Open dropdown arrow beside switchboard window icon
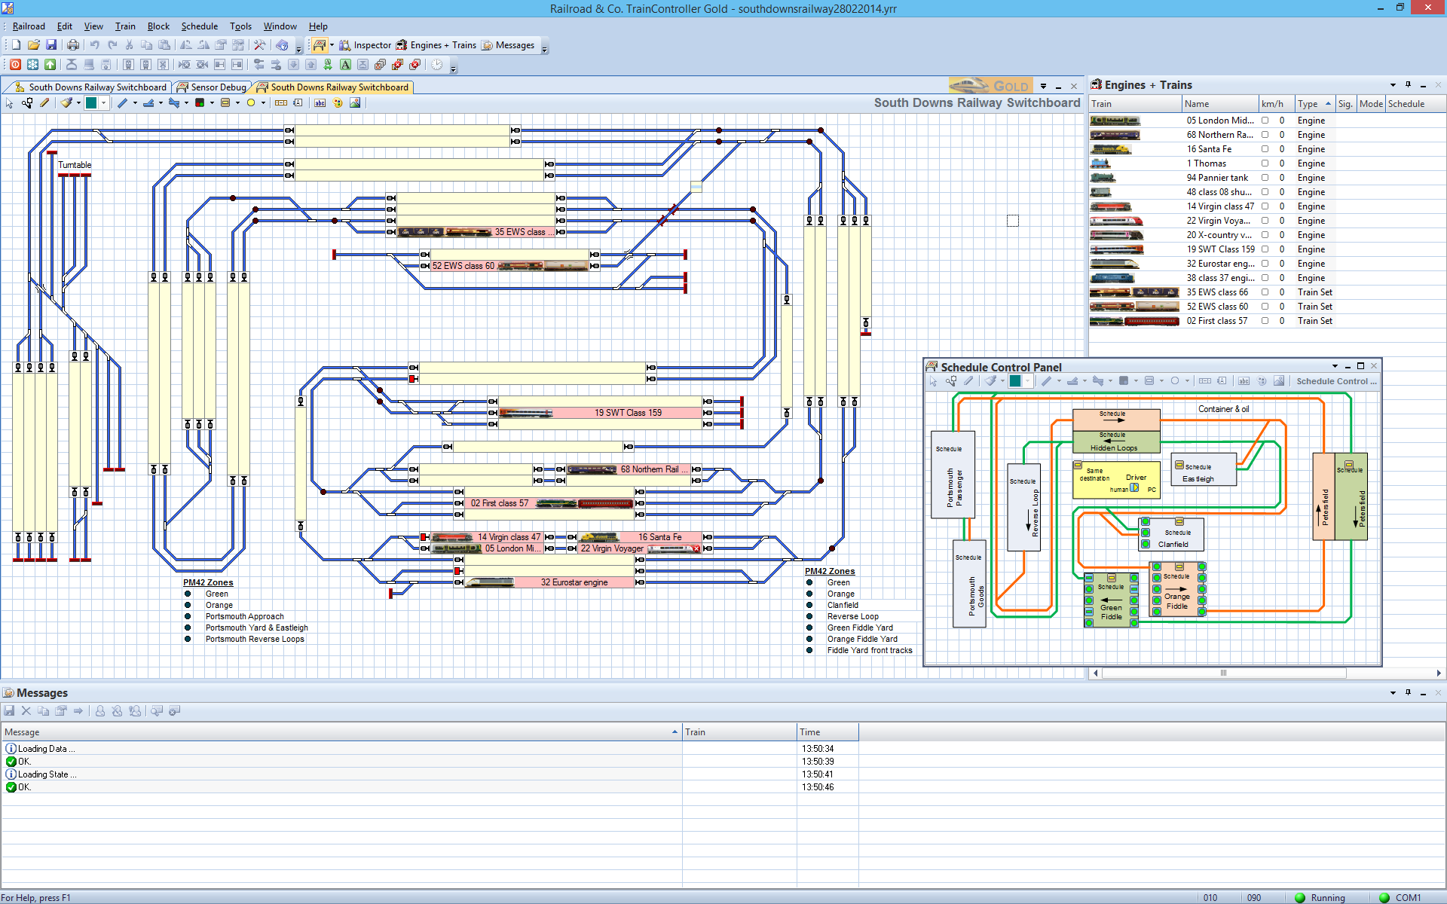This screenshot has width=1447, height=904. 332,45
